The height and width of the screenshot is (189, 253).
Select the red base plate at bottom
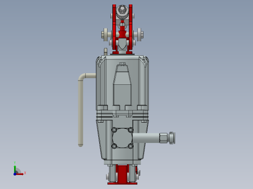click(x=123, y=183)
